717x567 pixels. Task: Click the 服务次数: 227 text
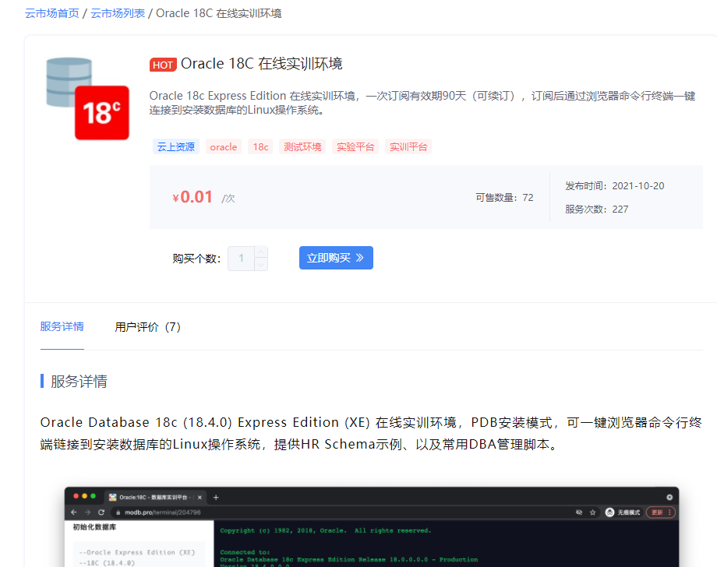(597, 210)
